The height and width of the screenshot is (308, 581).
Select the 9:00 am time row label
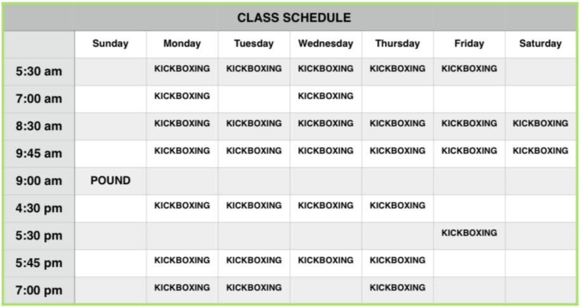pyautogui.click(x=39, y=181)
